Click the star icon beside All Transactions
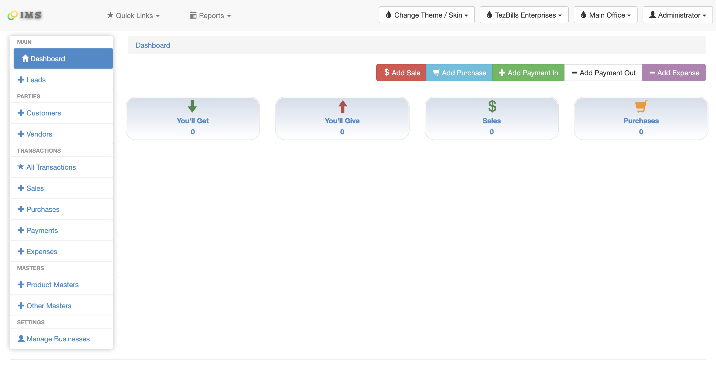The height and width of the screenshot is (371, 716). point(21,167)
